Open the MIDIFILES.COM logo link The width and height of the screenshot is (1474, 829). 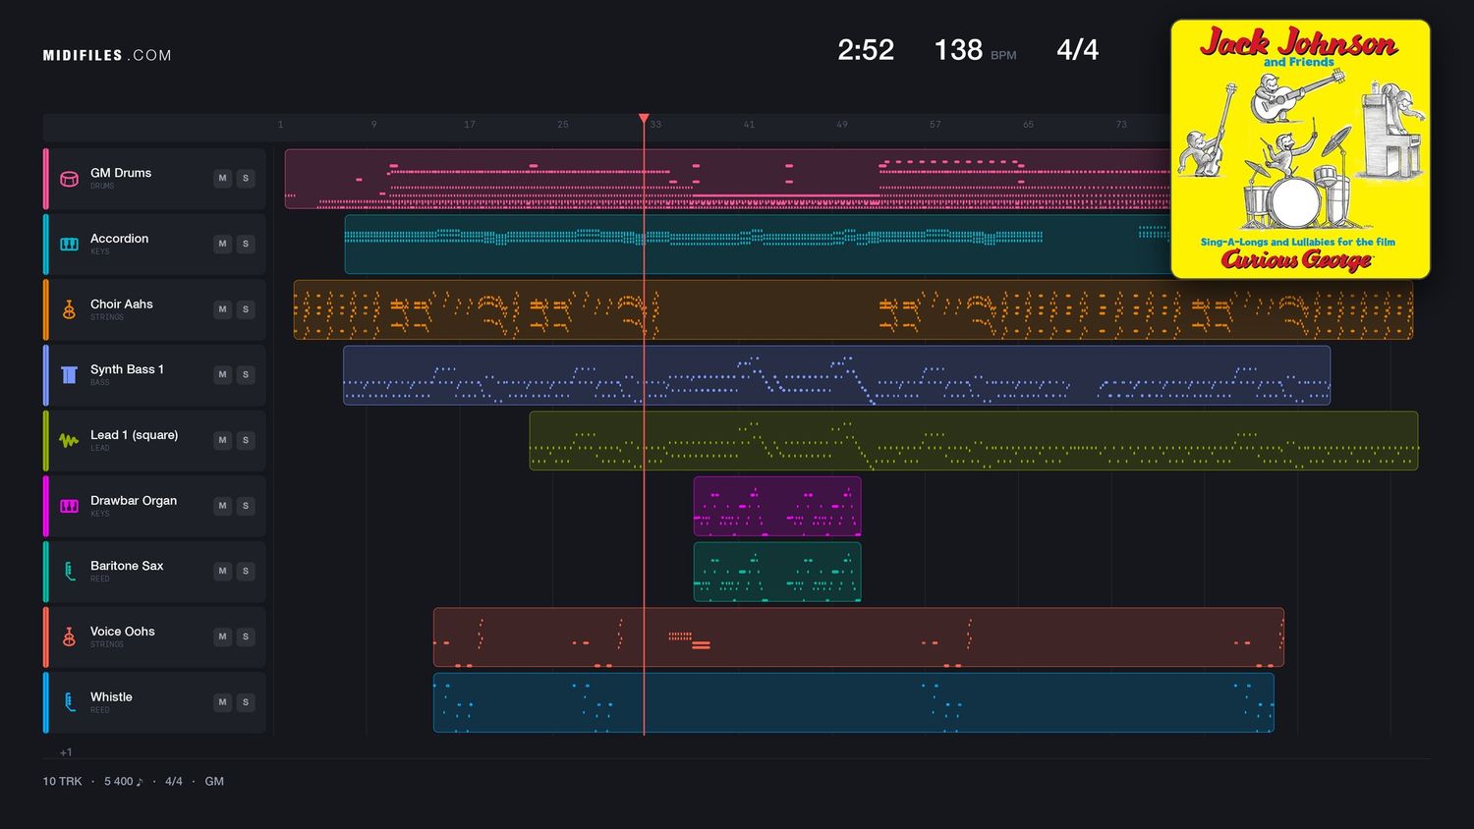click(107, 56)
